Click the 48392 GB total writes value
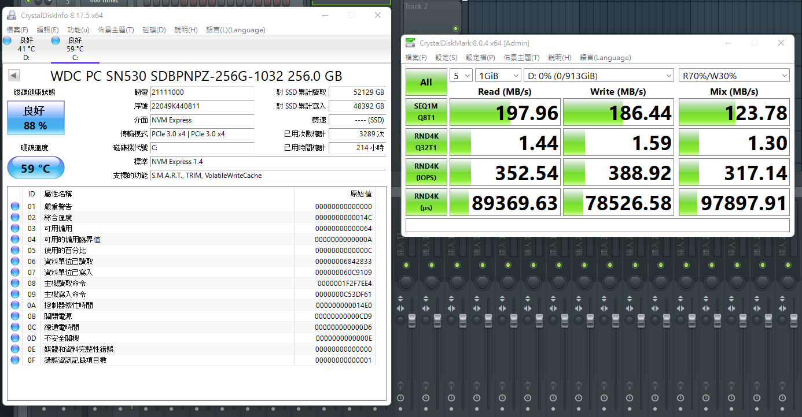This screenshot has width=802, height=417. [x=357, y=106]
